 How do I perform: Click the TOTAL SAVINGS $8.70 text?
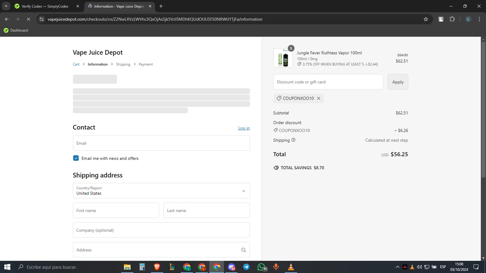(302, 168)
